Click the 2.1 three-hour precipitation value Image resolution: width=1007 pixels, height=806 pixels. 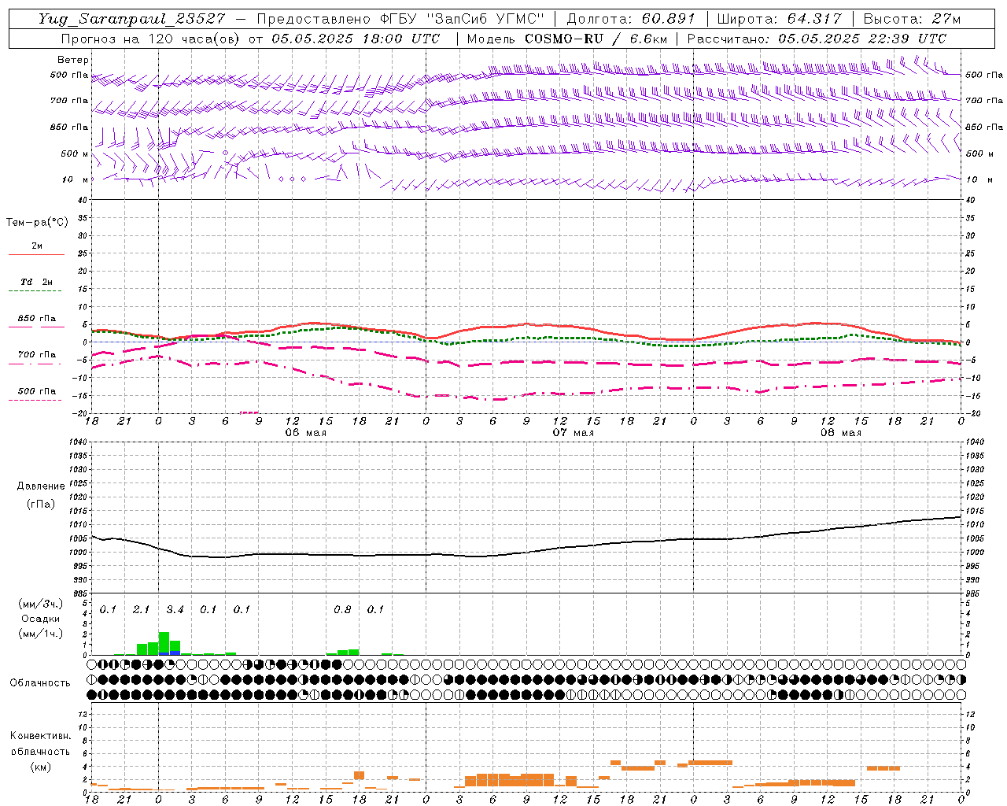[141, 610]
